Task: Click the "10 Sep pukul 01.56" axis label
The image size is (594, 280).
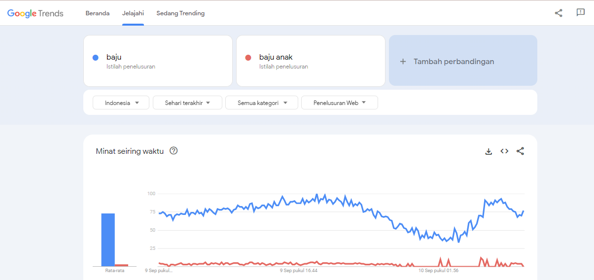Action: click(438, 271)
